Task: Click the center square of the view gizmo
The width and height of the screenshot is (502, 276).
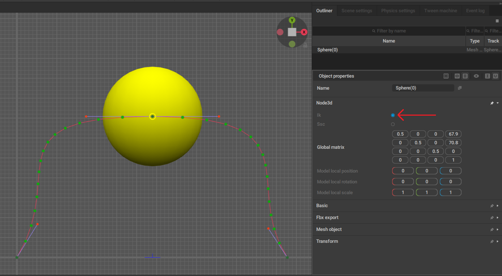Action: pos(292,32)
